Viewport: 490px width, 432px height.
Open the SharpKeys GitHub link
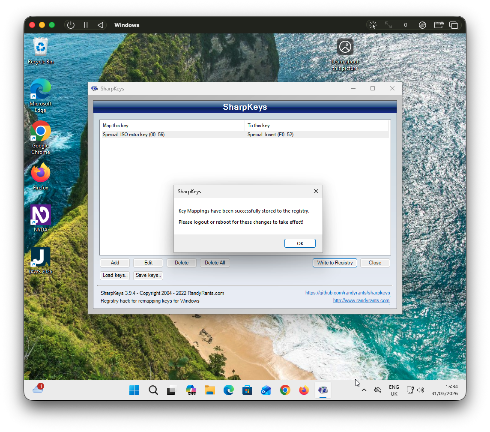tap(347, 293)
